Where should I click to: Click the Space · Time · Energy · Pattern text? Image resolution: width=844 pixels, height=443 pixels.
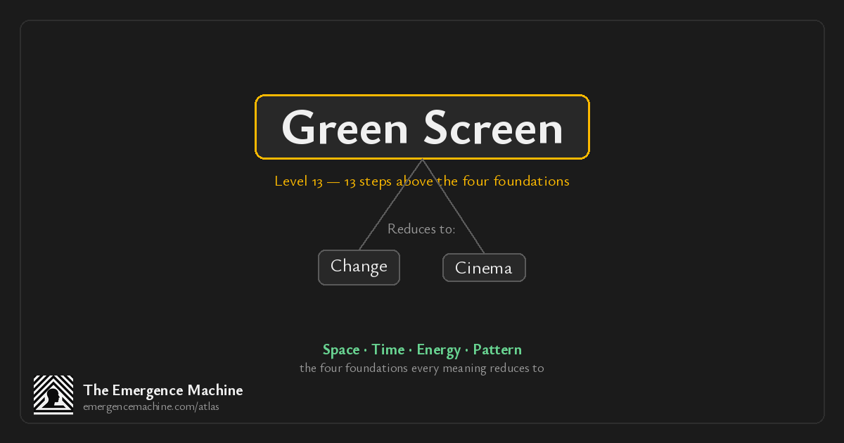coord(422,349)
